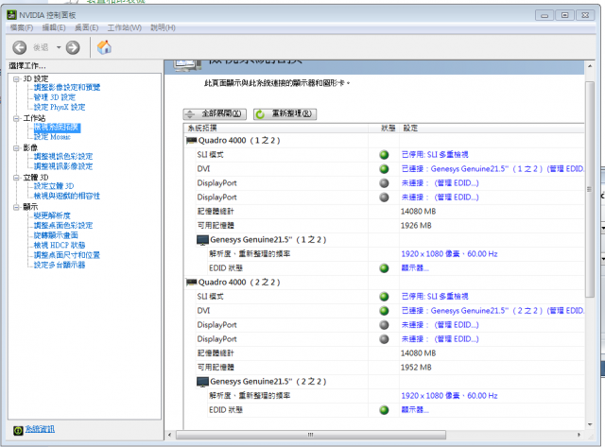Select 調整視訊色彩設定 tree item
Screen dimensions: 605x447
click(x=63, y=157)
